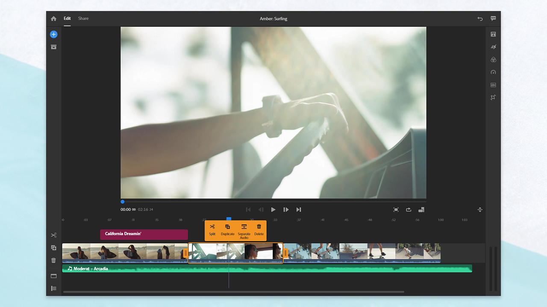The height and width of the screenshot is (307, 547).
Task: Toggle fullscreen preview mode
Action: click(396, 209)
